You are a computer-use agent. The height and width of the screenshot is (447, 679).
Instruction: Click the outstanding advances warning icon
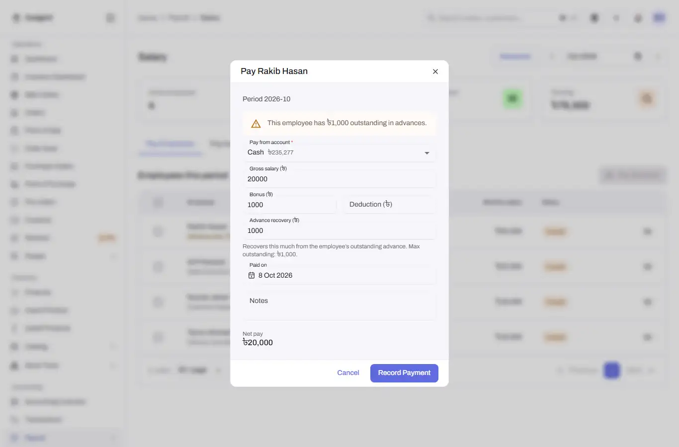tap(256, 124)
